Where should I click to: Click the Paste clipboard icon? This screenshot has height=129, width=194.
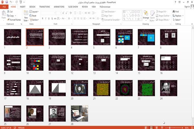tap(4, 13)
